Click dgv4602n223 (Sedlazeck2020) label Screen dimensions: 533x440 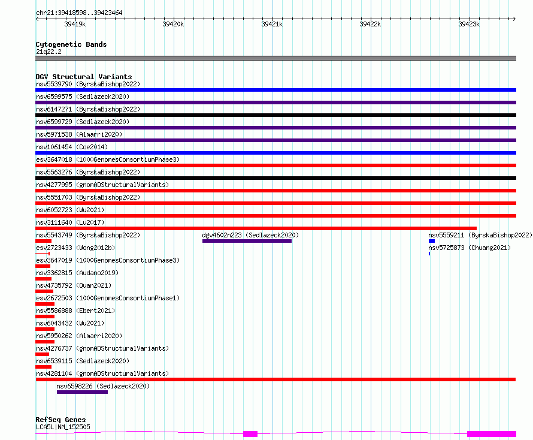pos(250,235)
